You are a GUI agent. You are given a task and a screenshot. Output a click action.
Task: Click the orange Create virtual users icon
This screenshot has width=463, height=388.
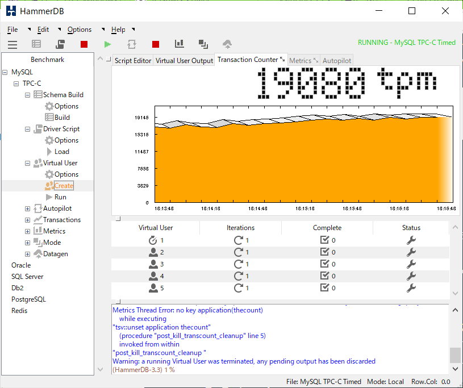point(49,186)
